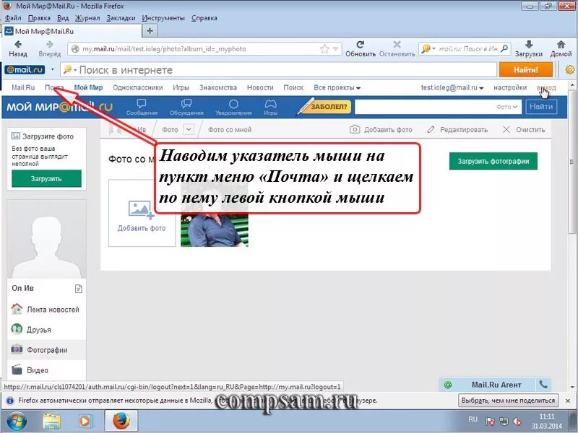Image resolution: width=578 pixels, height=433 pixels.
Task: Open the Справка menu
Action: coord(204,18)
